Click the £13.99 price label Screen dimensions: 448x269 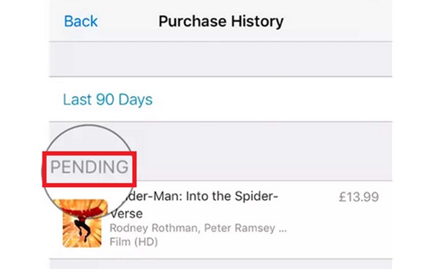pyautogui.click(x=358, y=197)
